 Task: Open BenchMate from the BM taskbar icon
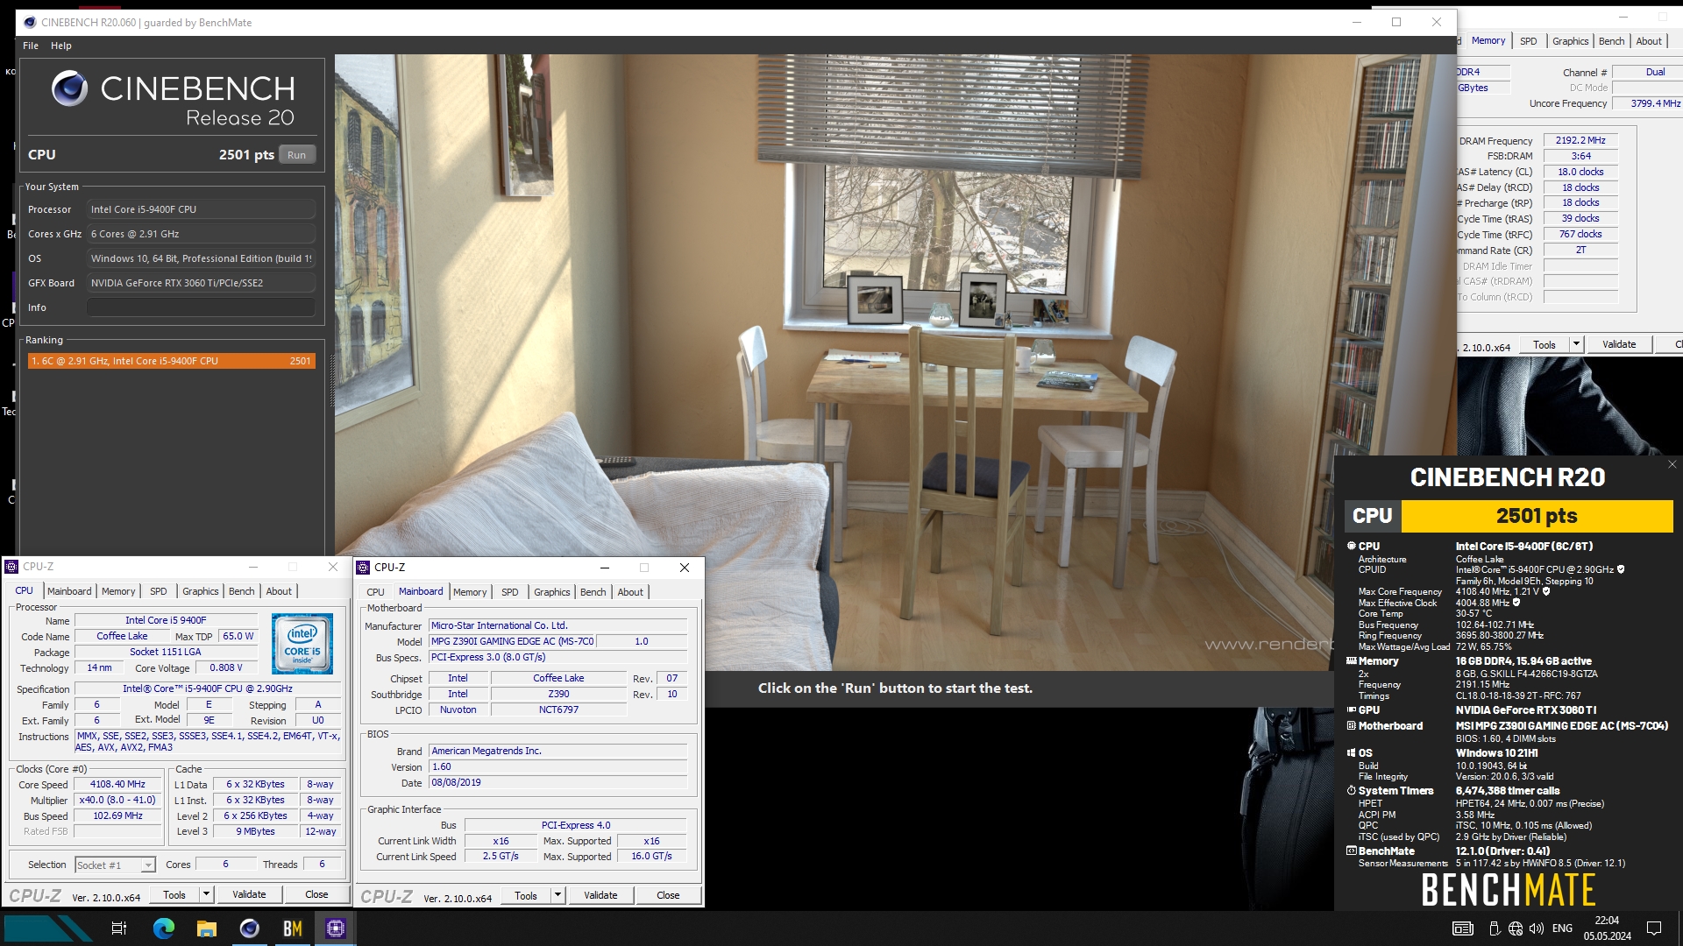(x=292, y=928)
